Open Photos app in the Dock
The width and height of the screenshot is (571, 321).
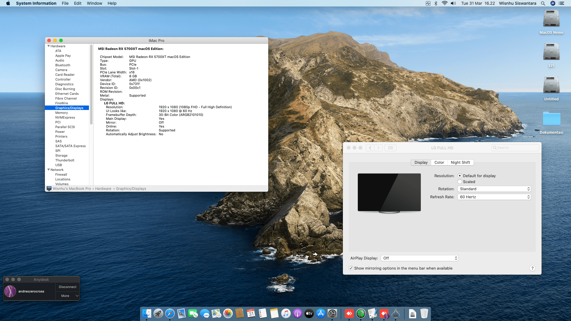pyautogui.click(x=228, y=313)
